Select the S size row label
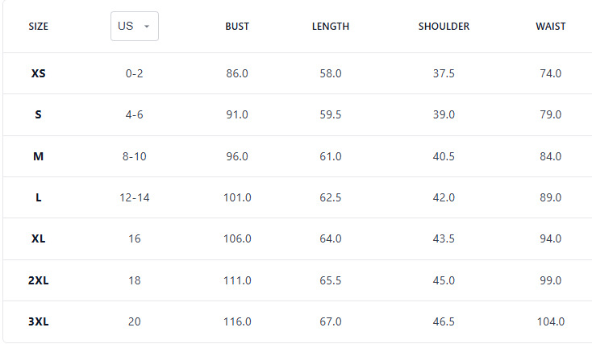The width and height of the screenshot is (592, 344). (x=38, y=114)
